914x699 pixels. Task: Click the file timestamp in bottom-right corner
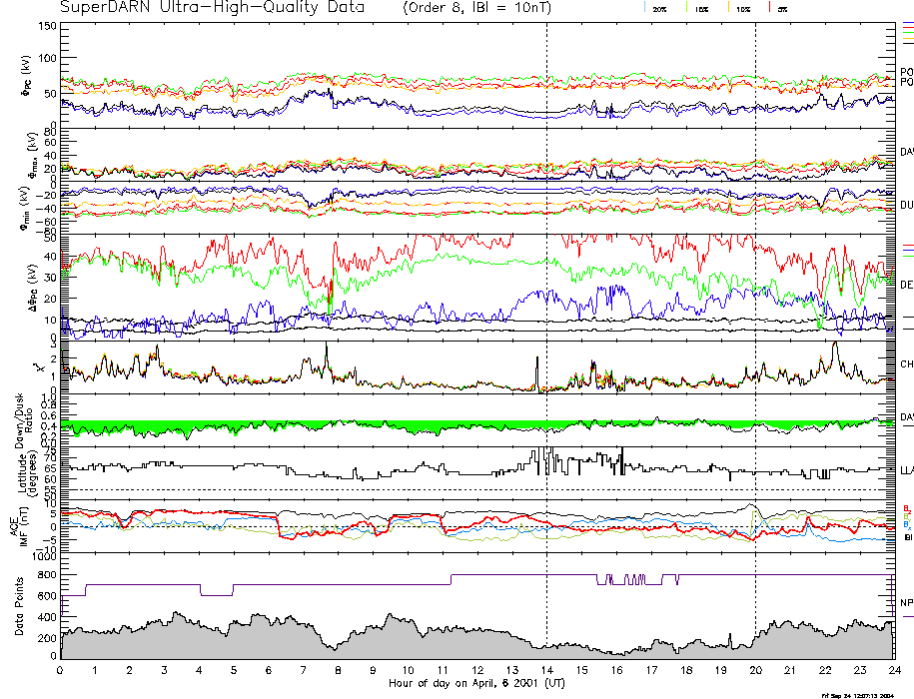tap(864, 694)
